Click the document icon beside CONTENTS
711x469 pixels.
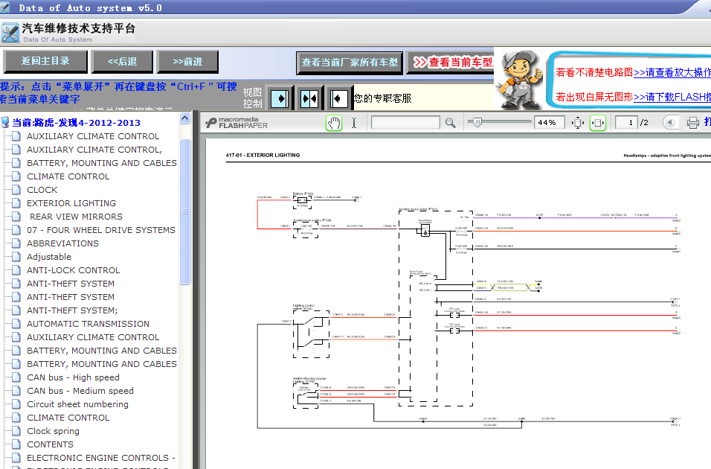click(16, 444)
